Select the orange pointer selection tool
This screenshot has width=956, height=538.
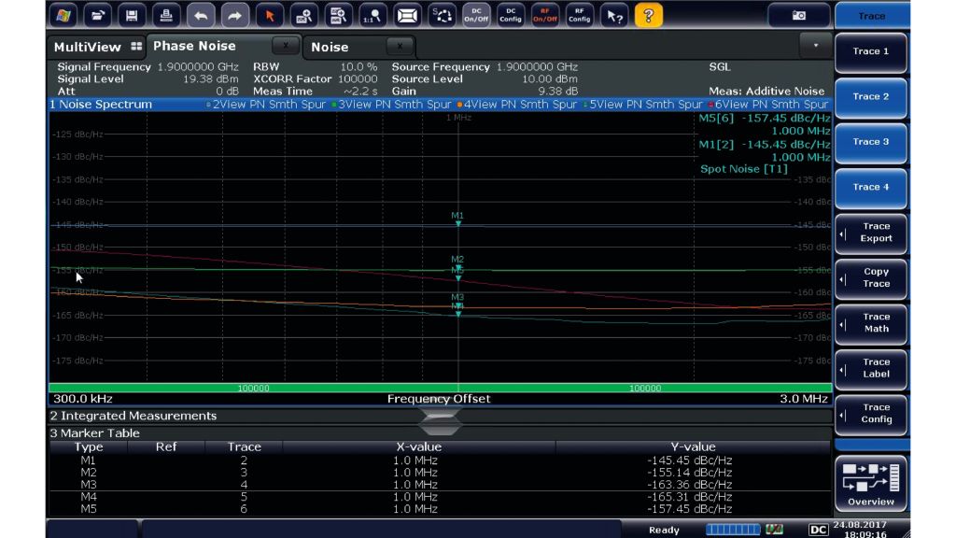click(270, 15)
